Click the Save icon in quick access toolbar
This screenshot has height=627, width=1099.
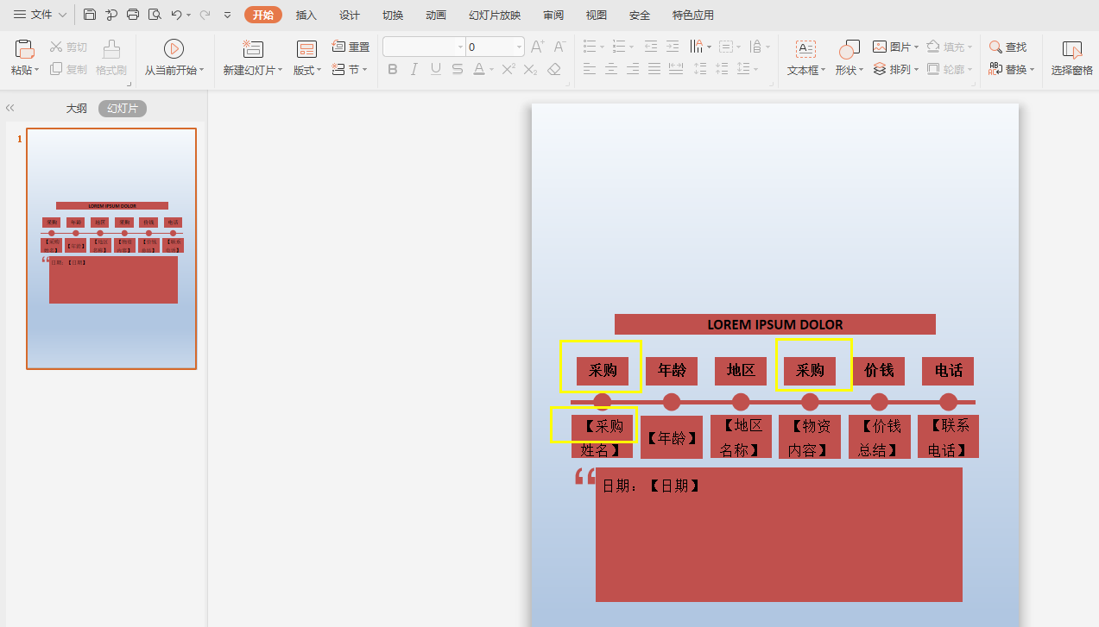pyautogui.click(x=90, y=15)
